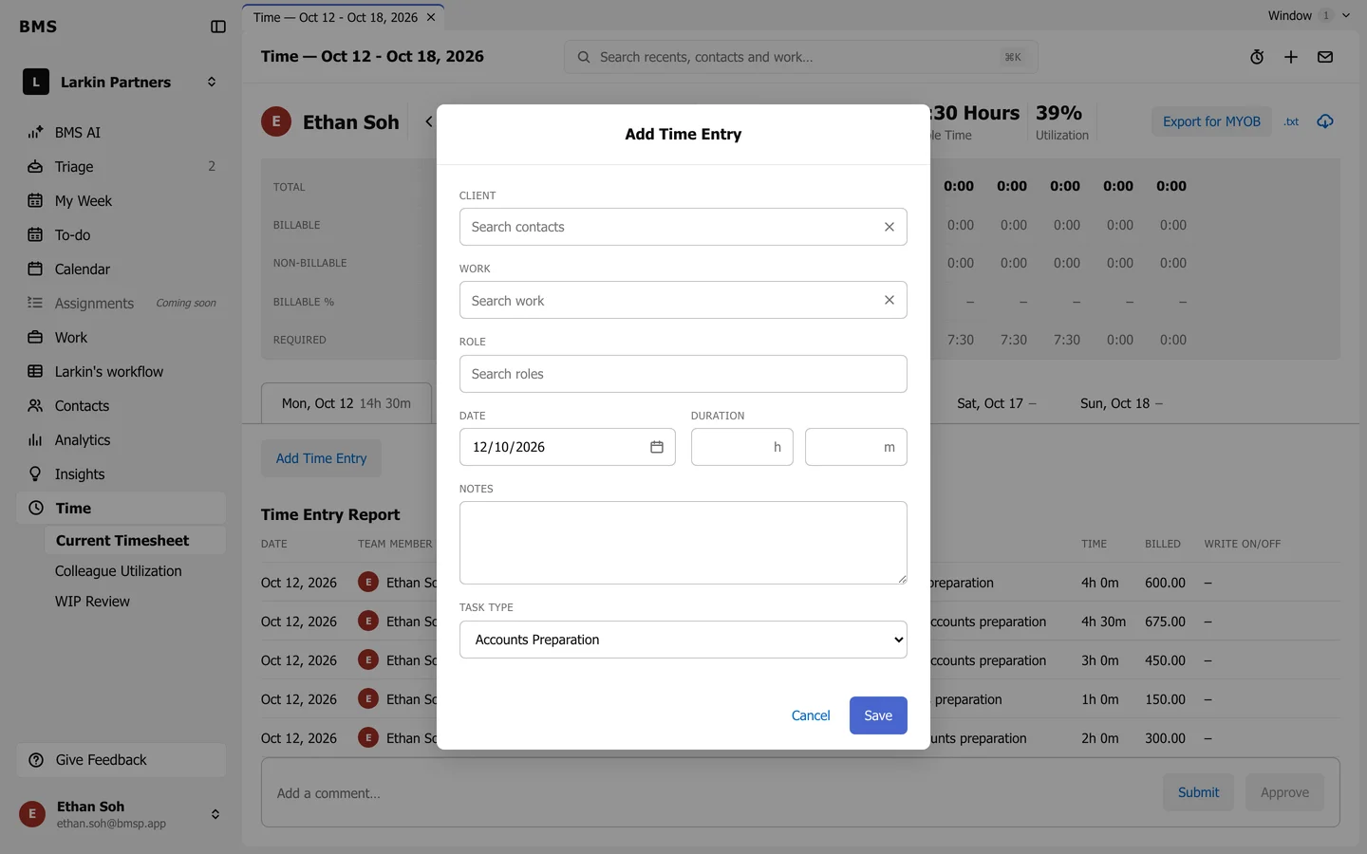Go to previous week chevron
The height and width of the screenshot is (854, 1367).
pyautogui.click(x=428, y=121)
